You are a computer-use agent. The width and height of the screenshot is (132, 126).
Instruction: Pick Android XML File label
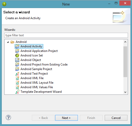point(32,78)
